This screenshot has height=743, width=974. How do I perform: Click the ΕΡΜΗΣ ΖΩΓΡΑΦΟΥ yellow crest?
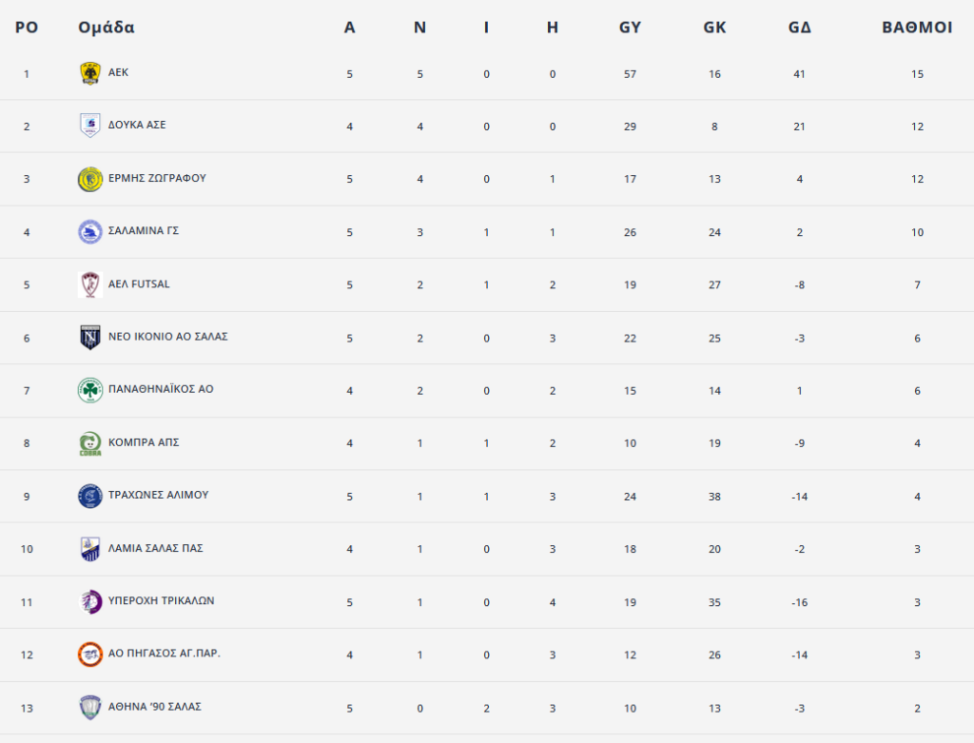click(90, 179)
